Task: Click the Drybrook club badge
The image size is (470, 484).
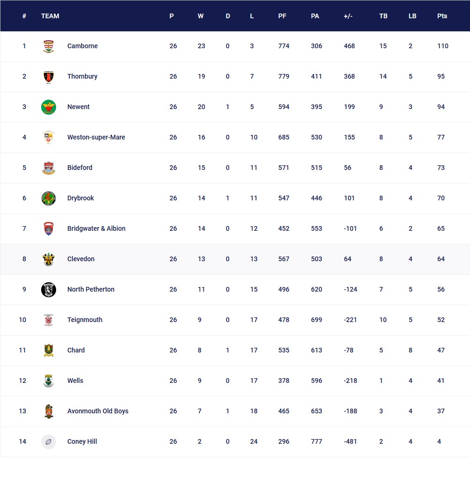Action: (x=48, y=198)
